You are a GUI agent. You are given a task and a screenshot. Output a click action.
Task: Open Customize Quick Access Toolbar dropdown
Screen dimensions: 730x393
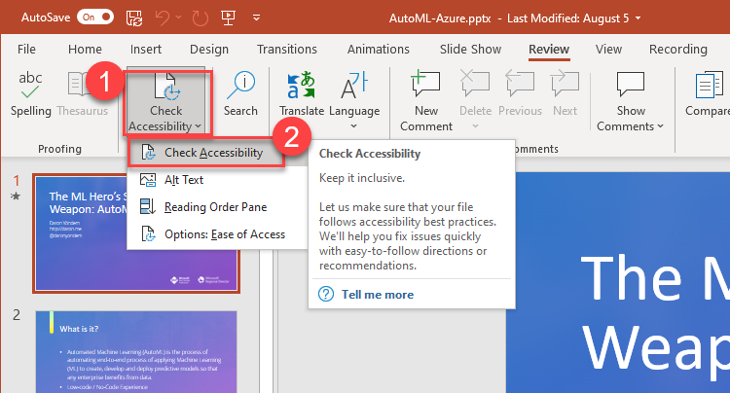point(256,18)
